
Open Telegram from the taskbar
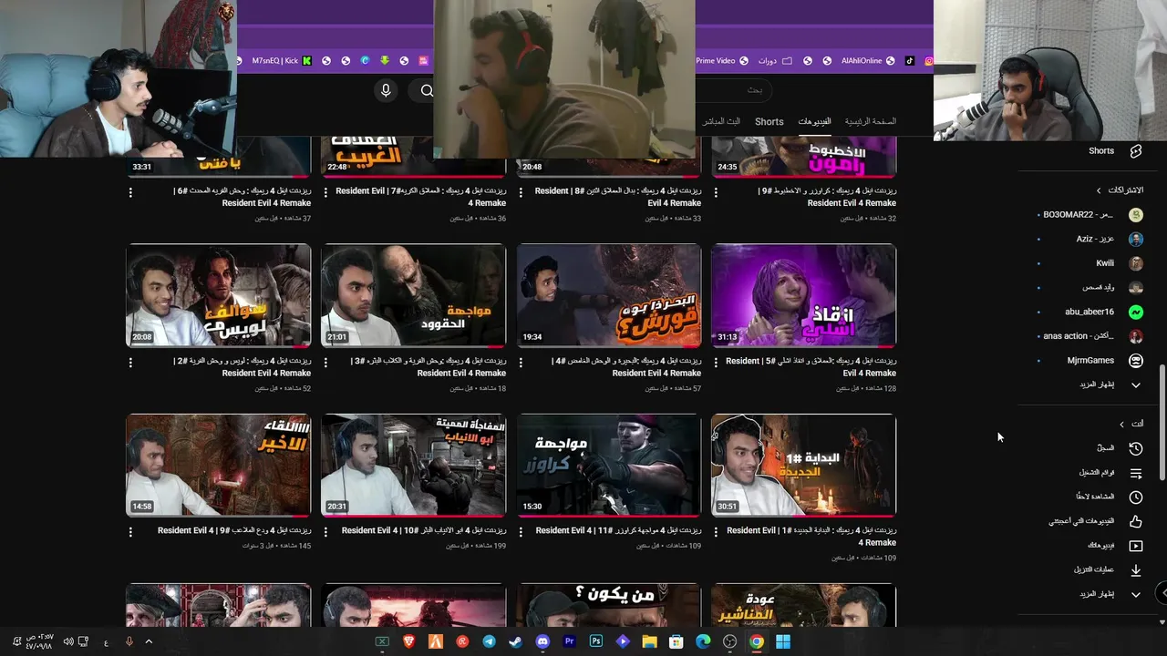tap(489, 641)
